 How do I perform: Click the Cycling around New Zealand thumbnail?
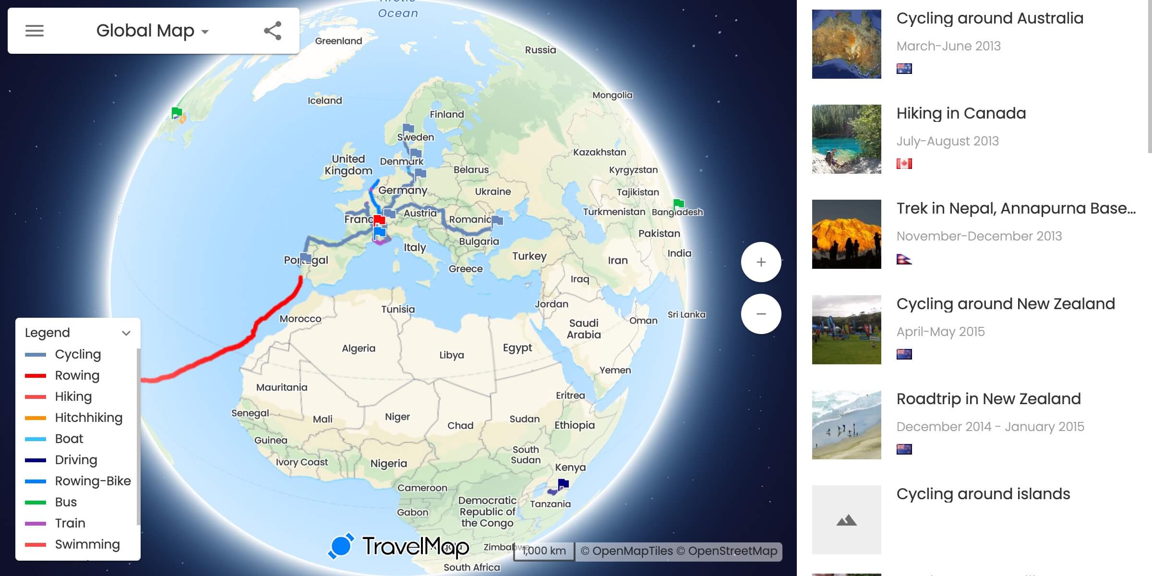[846, 330]
